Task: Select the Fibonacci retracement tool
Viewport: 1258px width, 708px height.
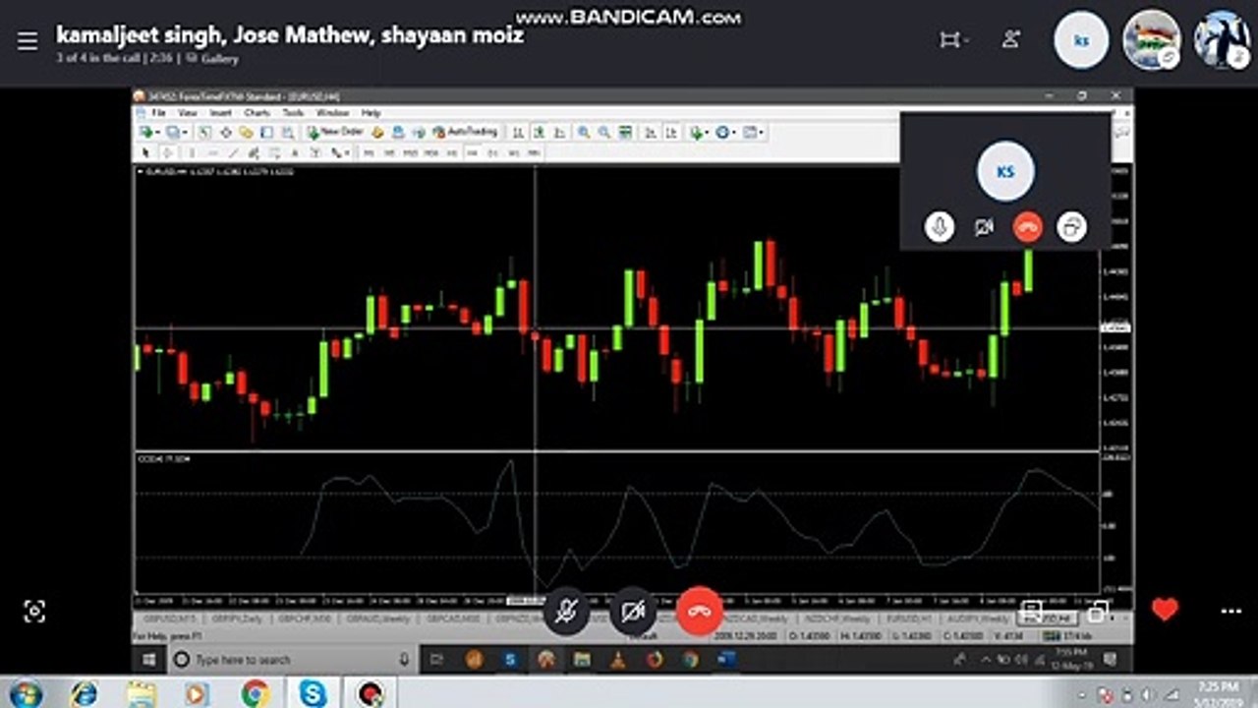Action: pos(275,152)
